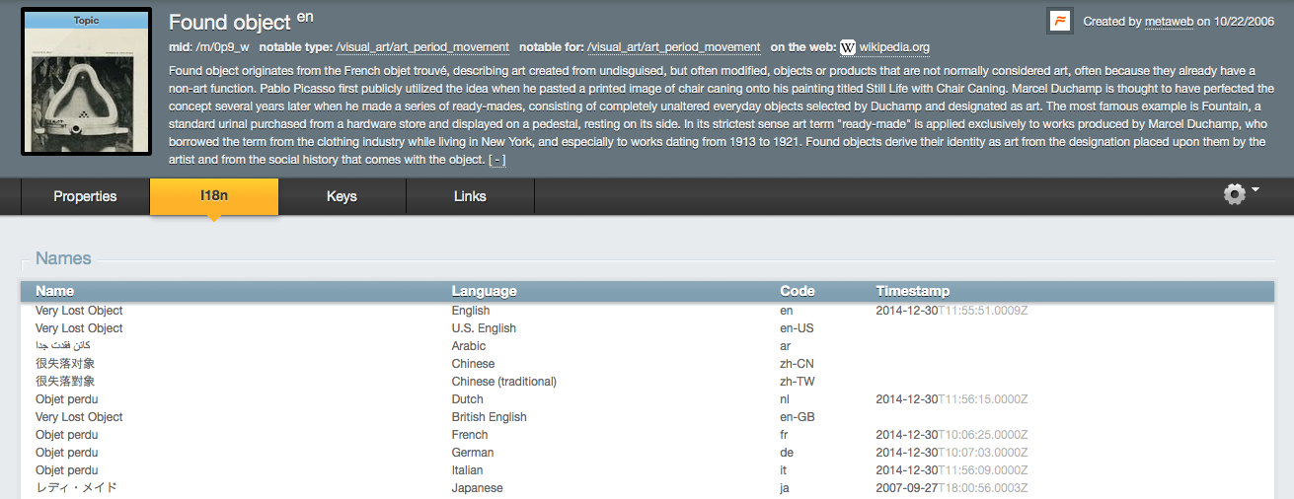Click the Very Lost Object name in English row
Viewport: 1294px width, 499px height.
[79, 311]
